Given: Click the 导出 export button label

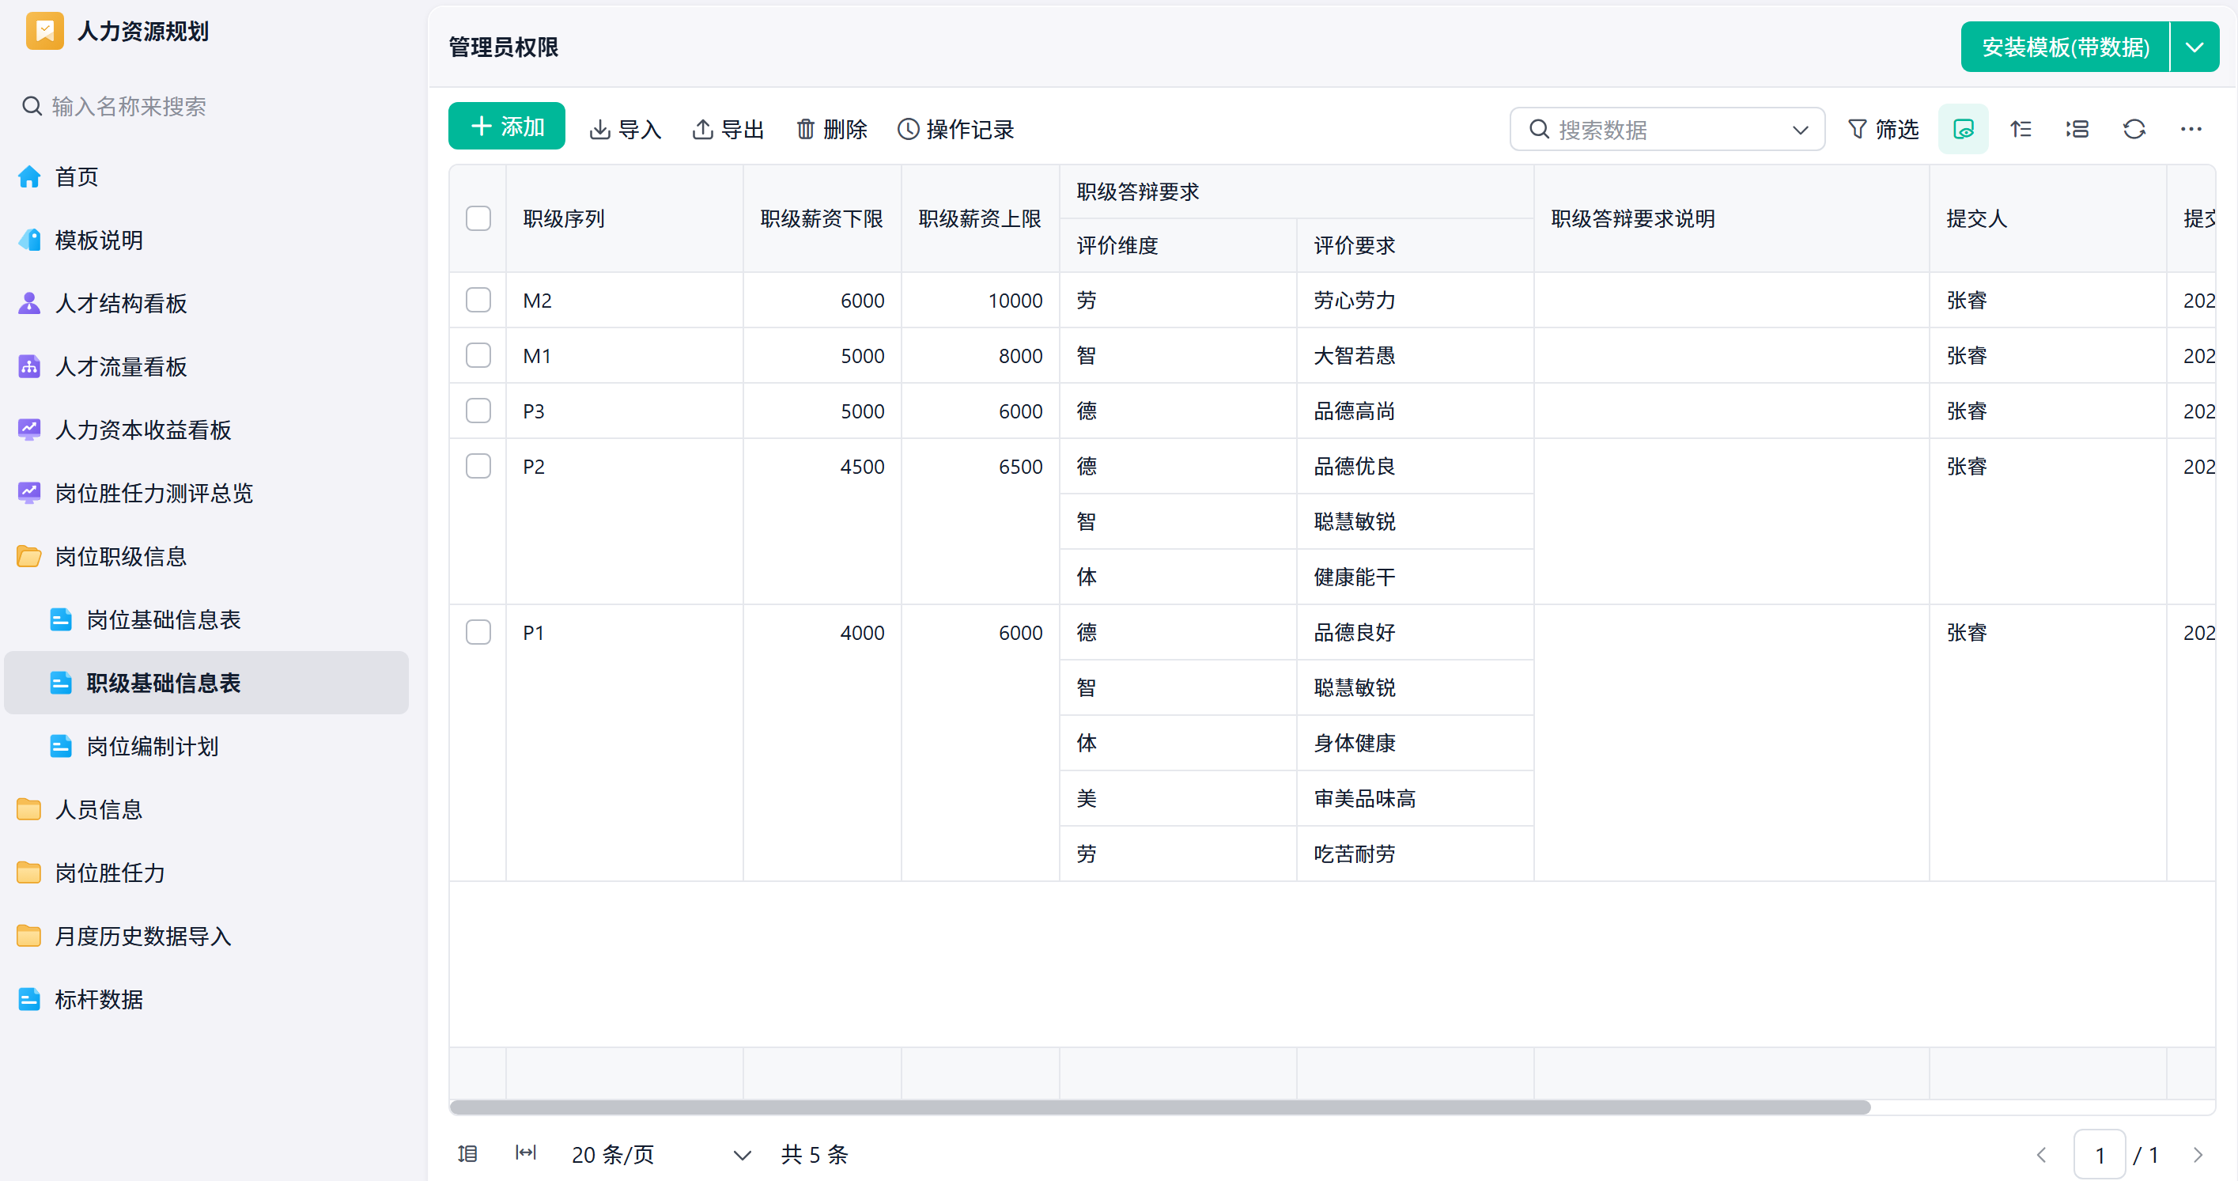Looking at the screenshot, I should pos(743,130).
